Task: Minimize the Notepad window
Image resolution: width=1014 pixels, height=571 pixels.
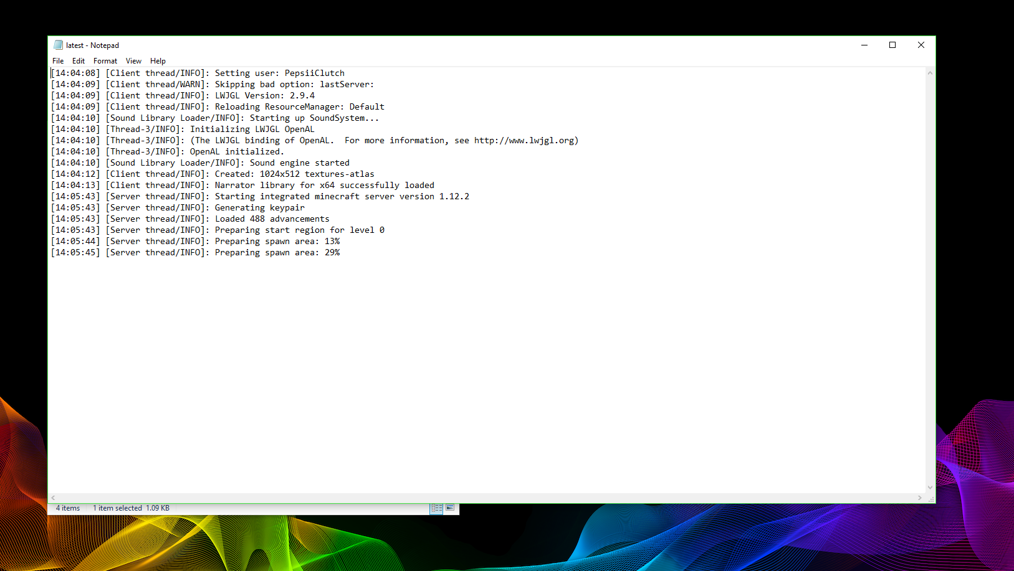Action: click(x=864, y=45)
